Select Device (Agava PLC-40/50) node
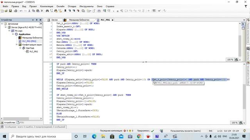250x140 pixels. [27, 27]
